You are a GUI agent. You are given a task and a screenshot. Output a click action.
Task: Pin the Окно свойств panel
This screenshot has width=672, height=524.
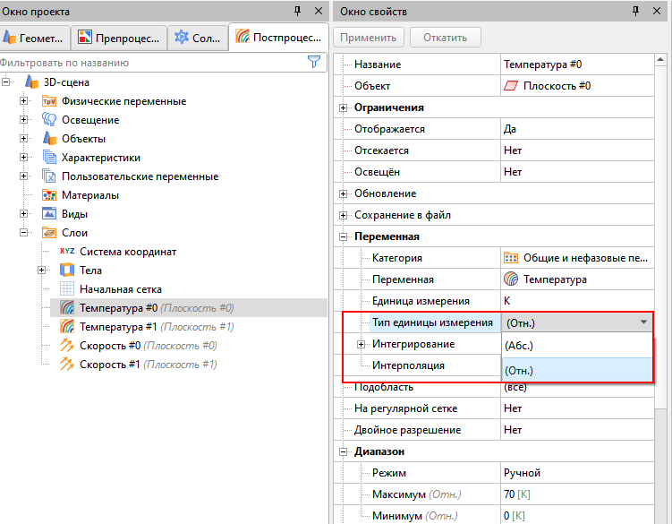[x=635, y=11]
